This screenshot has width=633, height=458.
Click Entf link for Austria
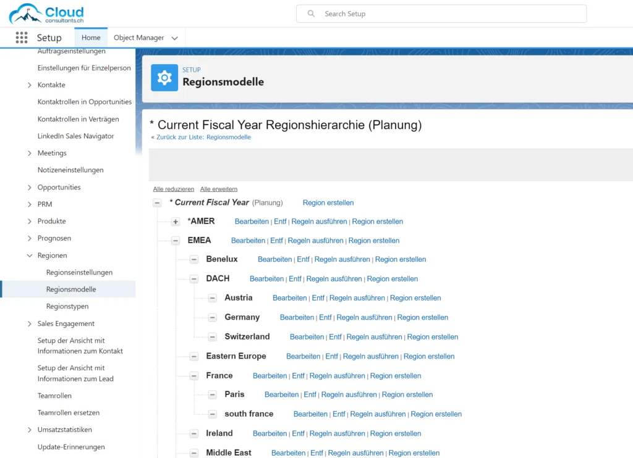(x=318, y=298)
